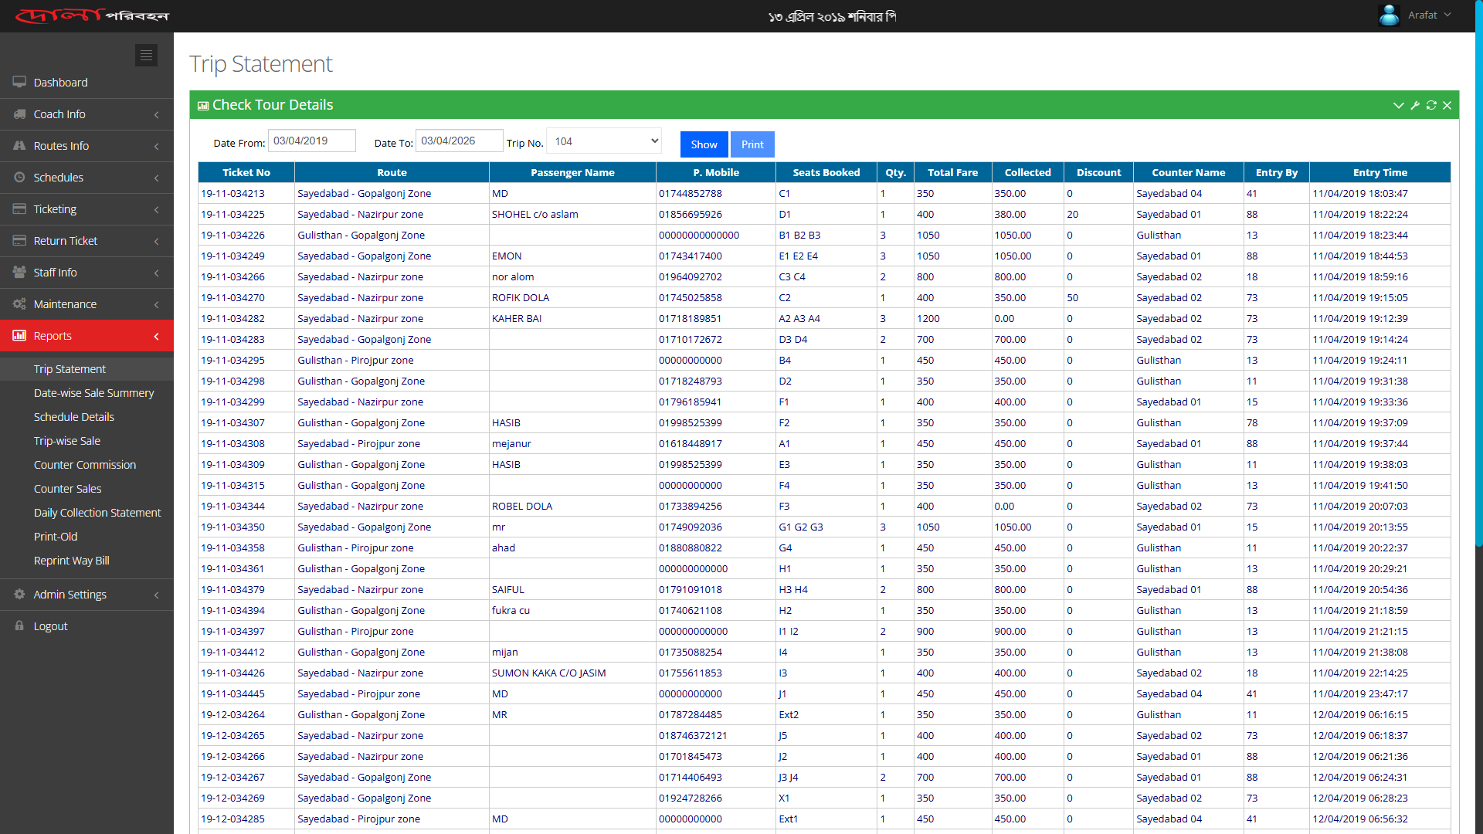
Task: Click the Dashboard monitor icon
Action: click(19, 82)
